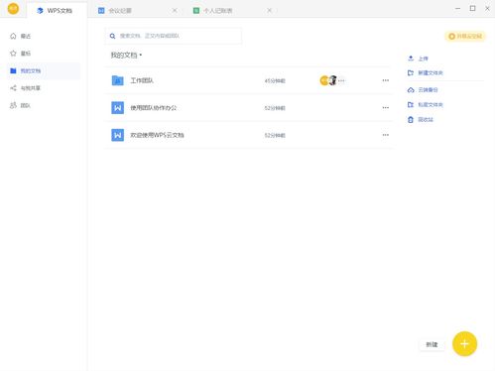
Task: Click 上传 to upload a file
Action: click(418, 59)
